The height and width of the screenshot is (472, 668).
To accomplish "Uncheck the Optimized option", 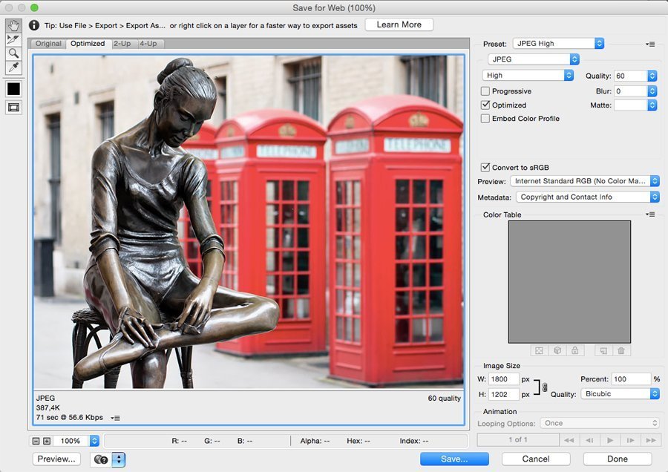I will (485, 105).
